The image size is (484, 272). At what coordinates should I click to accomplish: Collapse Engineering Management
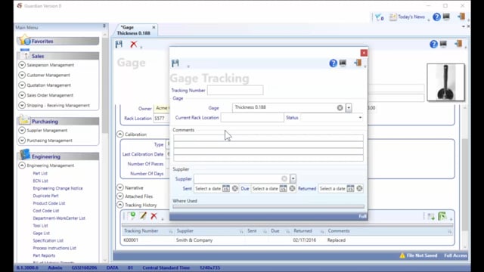coord(22,165)
